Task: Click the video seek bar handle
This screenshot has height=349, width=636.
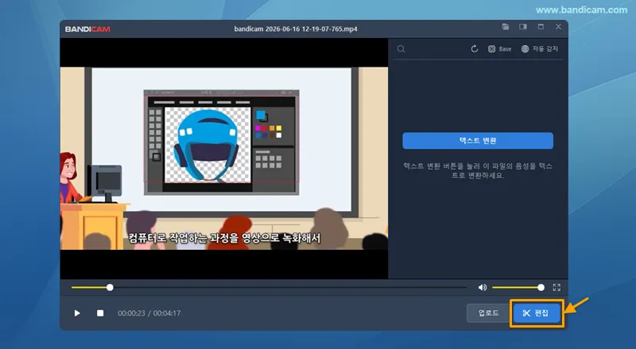Action: point(110,287)
